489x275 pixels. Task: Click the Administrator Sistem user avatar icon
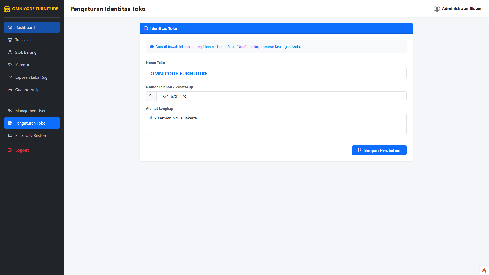coord(437,9)
